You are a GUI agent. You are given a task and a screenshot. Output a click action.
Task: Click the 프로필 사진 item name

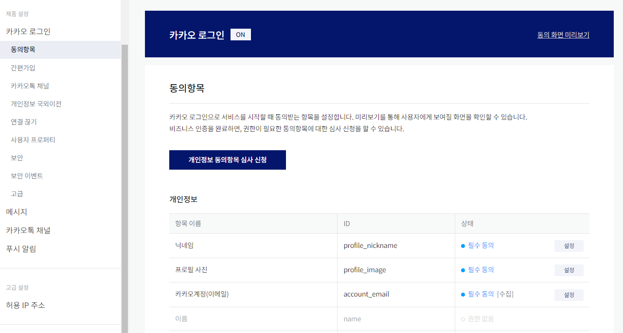pos(191,270)
